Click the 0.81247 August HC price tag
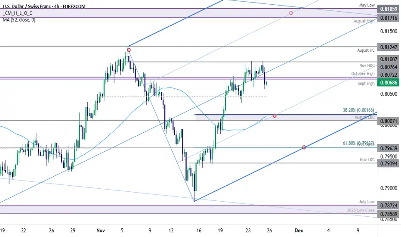 (x=389, y=47)
